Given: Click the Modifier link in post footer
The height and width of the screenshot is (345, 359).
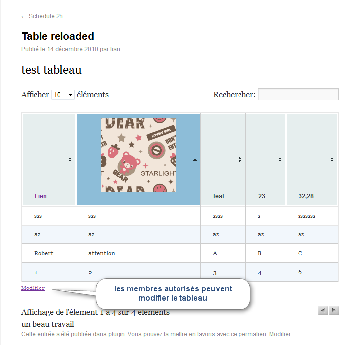Looking at the screenshot, I should (x=280, y=334).
